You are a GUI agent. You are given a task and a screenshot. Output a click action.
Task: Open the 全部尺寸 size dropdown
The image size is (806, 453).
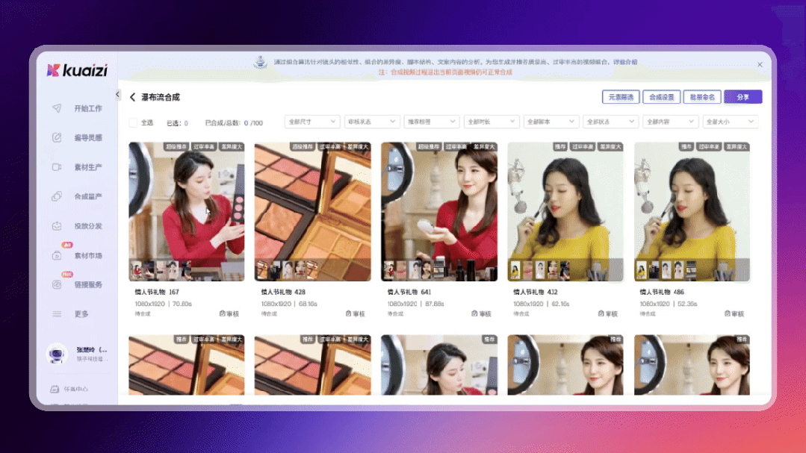(x=312, y=122)
